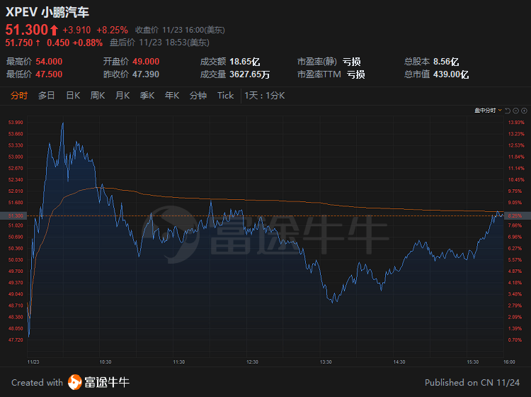531x397 pixels.
Task: Switch to the 多日 tab
Action: 47,96
